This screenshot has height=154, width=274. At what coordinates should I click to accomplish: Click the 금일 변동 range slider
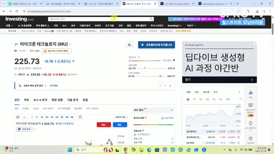pyautogui.click(x=152, y=68)
